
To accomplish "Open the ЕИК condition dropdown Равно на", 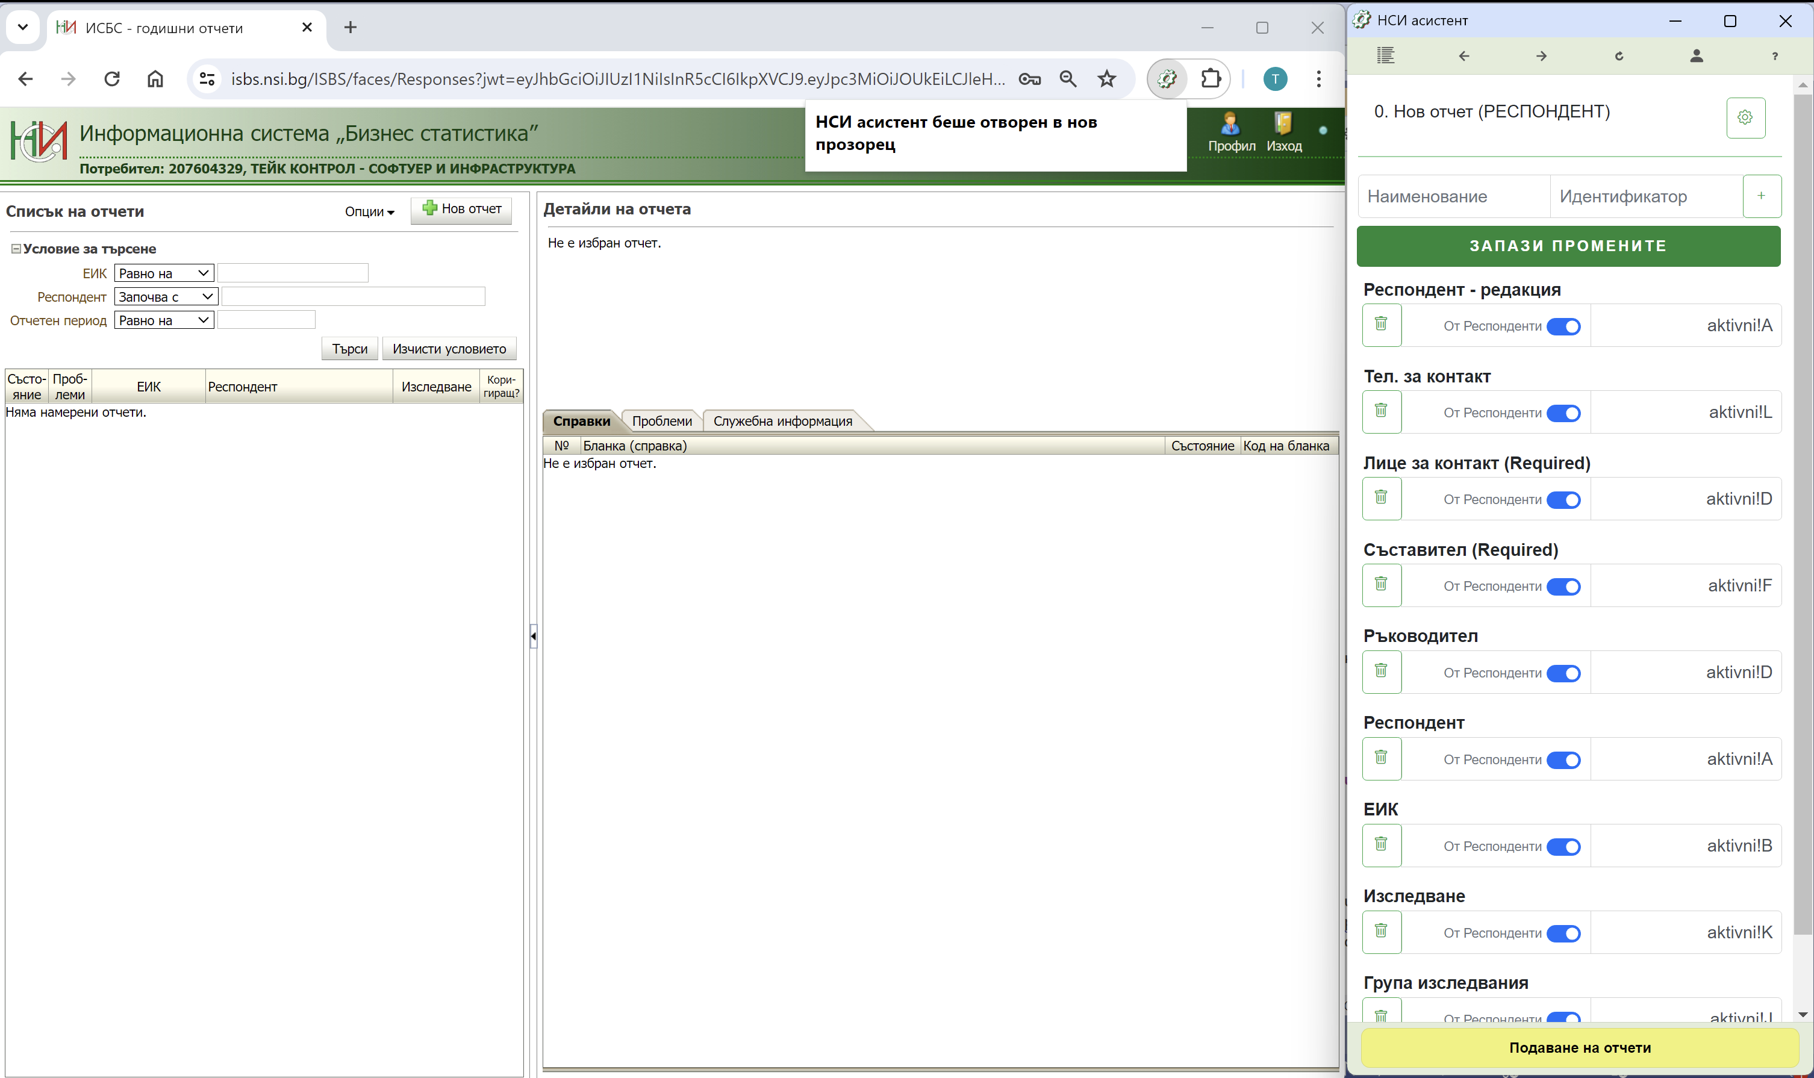I will 164,273.
